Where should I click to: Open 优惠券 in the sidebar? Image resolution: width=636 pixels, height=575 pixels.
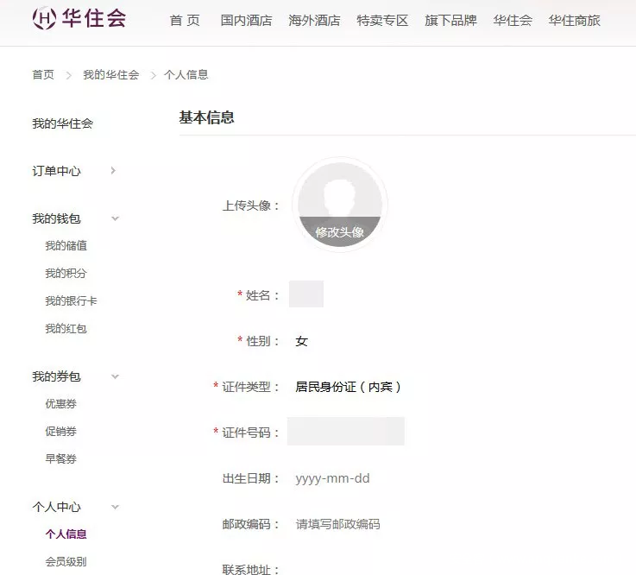click(61, 404)
